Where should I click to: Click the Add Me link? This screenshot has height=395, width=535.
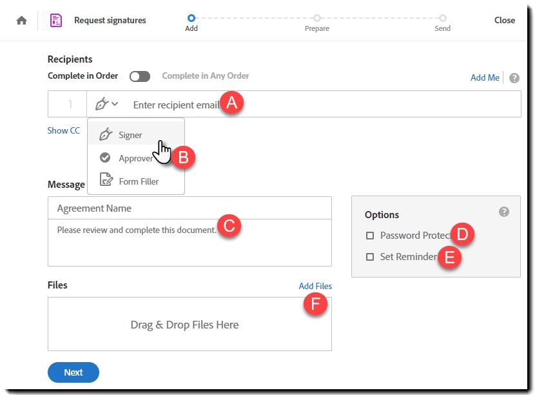[x=485, y=77]
